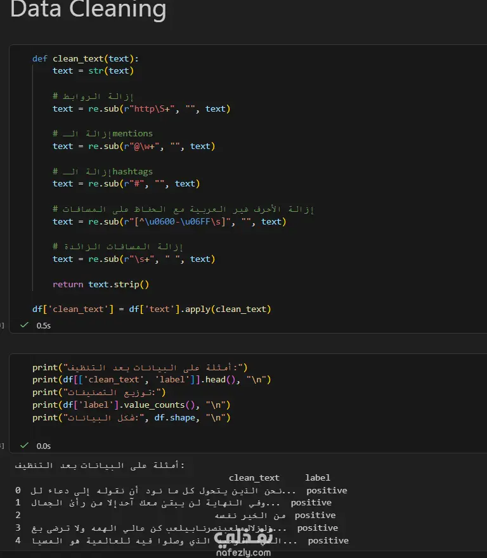Click the print head() code line
The height and width of the screenshot is (558, 487).
pos(152,380)
